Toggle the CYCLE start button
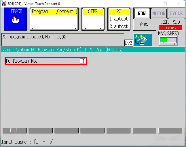The image size is (186, 147). click(x=176, y=14)
